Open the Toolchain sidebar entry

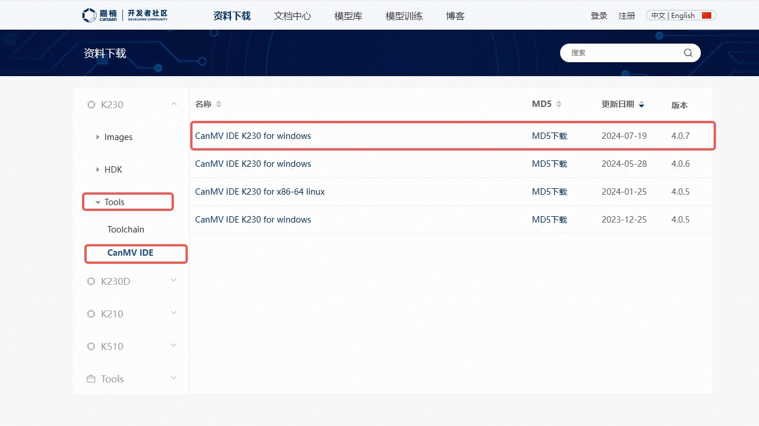tap(126, 230)
